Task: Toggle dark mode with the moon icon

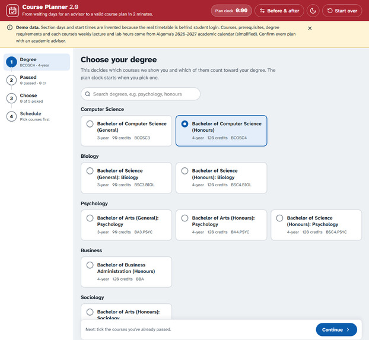Action: pyautogui.click(x=313, y=11)
